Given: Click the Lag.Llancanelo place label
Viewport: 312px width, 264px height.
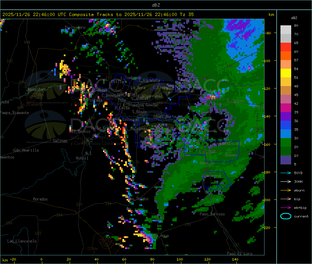Looking at the screenshot, I should tap(22, 241).
